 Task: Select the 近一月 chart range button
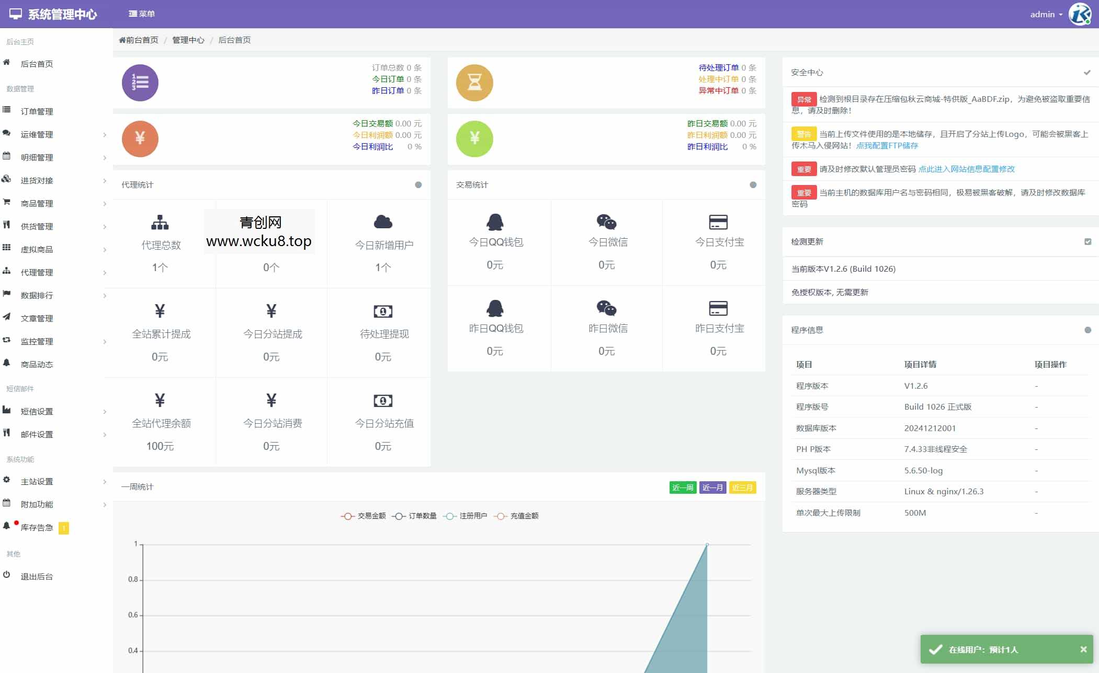pyautogui.click(x=712, y=488)
